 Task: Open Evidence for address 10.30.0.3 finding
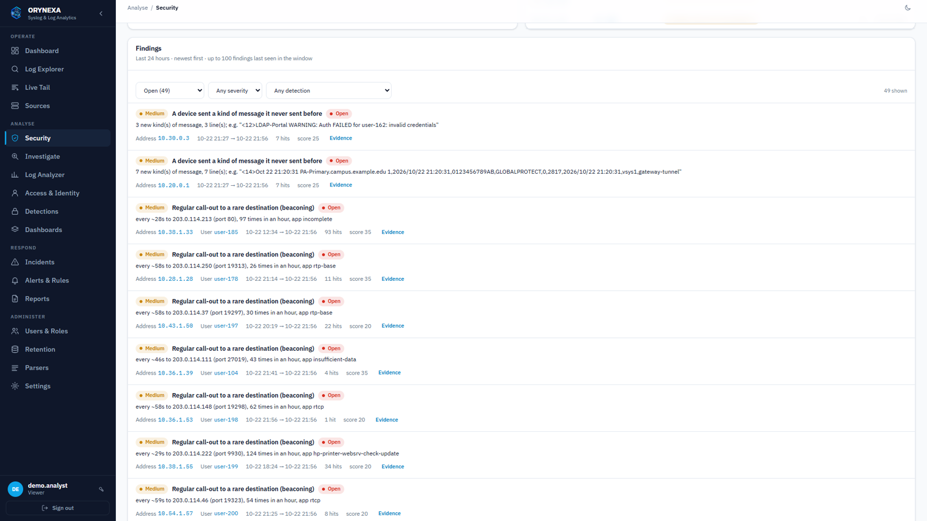(341, 138)
